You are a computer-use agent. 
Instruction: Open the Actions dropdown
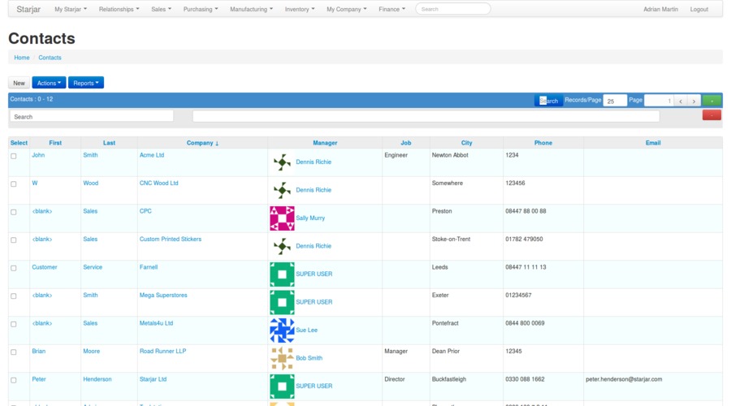[49, 83]
